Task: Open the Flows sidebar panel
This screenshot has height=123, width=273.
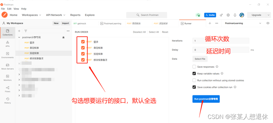Action: point(8,89)
